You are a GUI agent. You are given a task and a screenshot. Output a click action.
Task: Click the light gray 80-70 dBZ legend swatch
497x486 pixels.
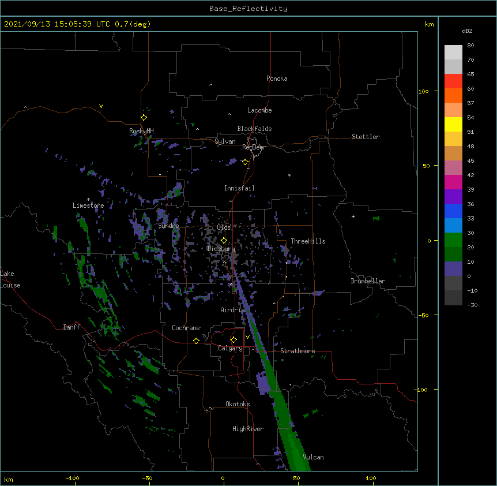click(453, 53)
